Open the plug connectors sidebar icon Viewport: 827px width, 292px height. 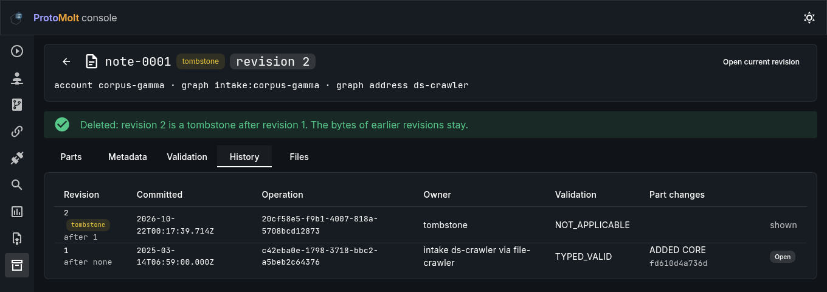click(x=17, y=158)
